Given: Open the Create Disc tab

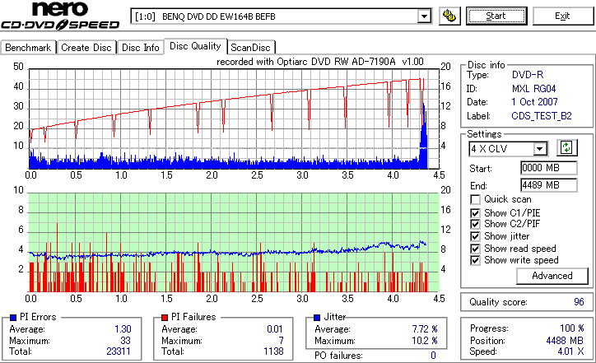Looking at the screenshot, I should pos(86,48).
